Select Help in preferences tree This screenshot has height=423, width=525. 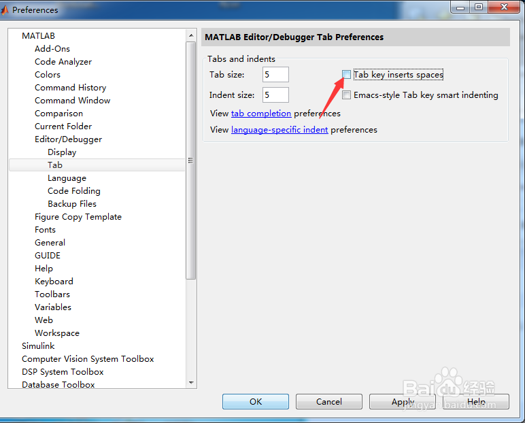click(44, 269)
